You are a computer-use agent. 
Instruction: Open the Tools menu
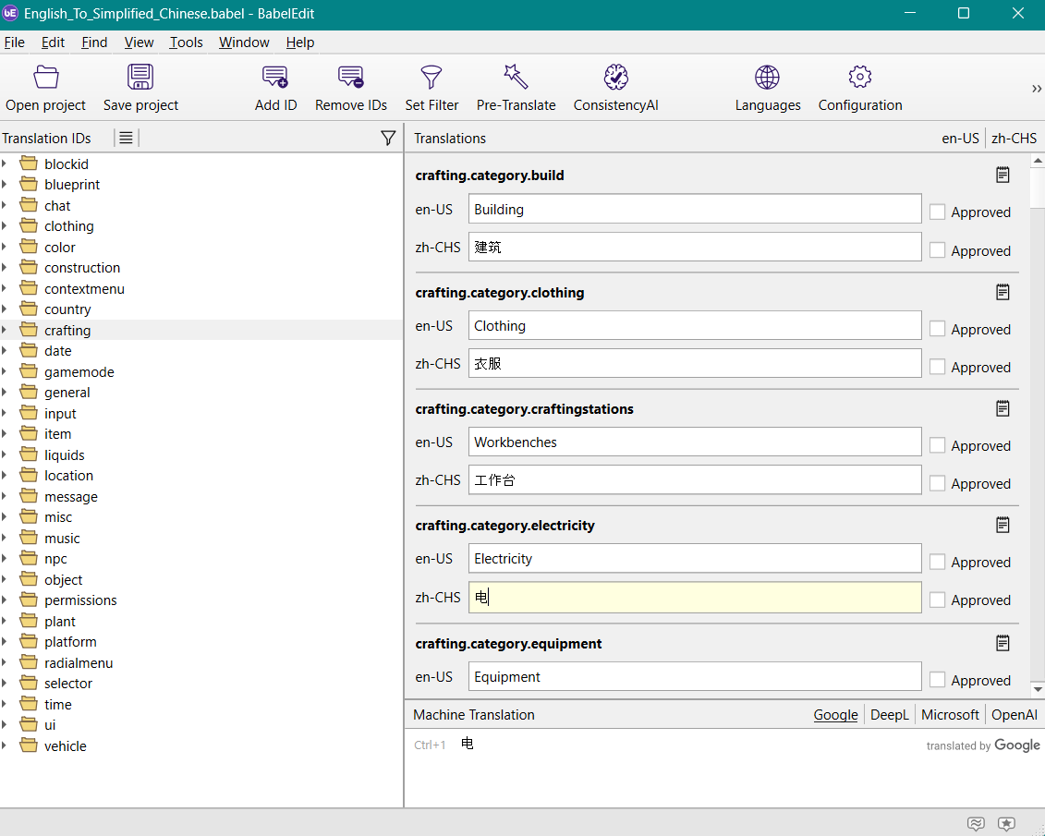click(x=186, y=42)
